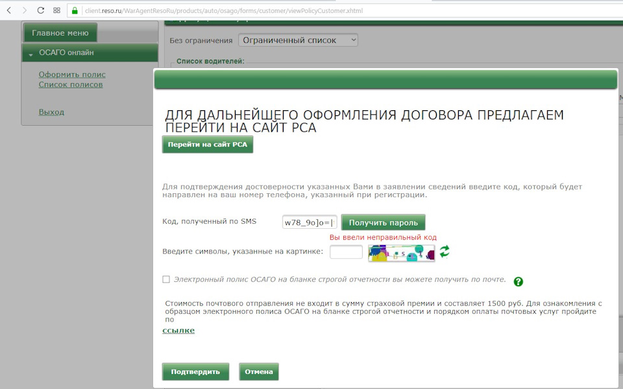This screenshot has height=389, width=623.
Task: Tick the postal ОСАГО policy checkbox
Action: point(166,279)
